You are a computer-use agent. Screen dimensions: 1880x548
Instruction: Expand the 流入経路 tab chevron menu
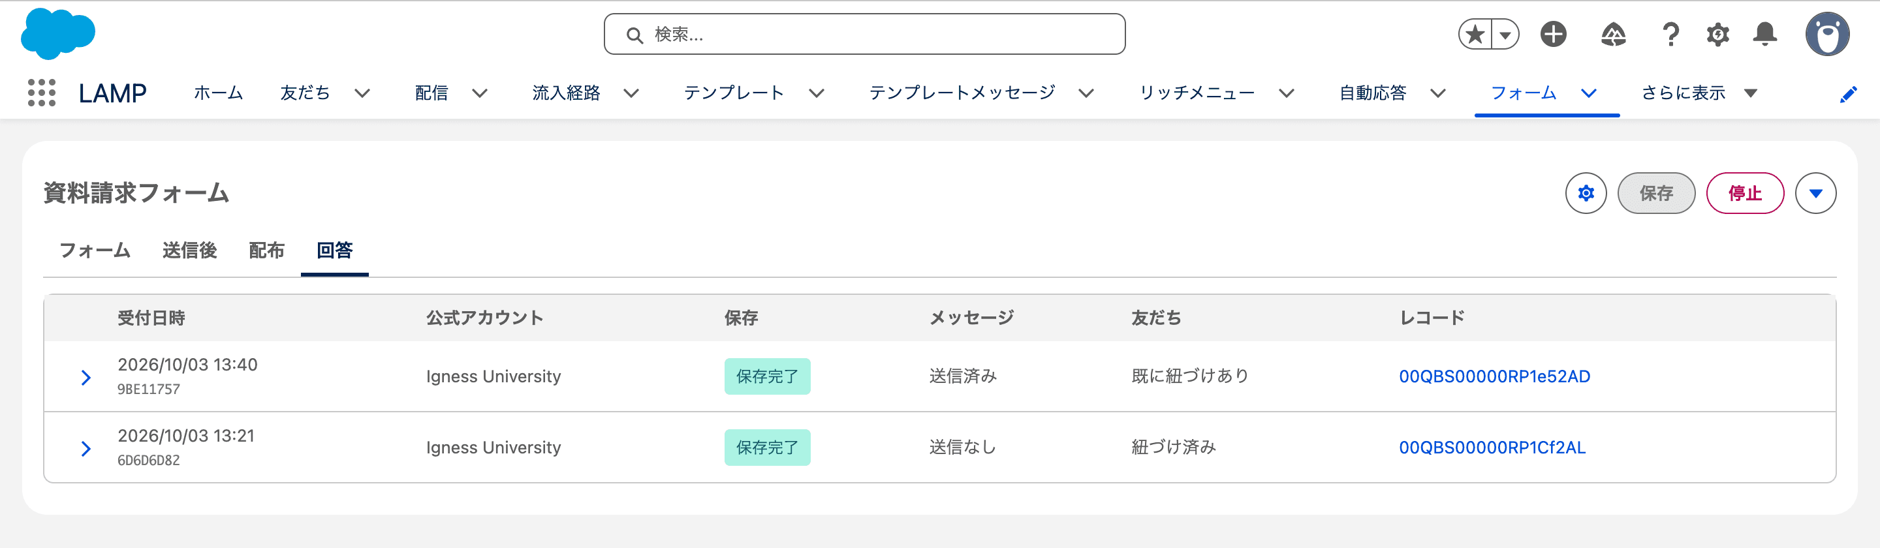pyautogui.click(x=631, y=93)
